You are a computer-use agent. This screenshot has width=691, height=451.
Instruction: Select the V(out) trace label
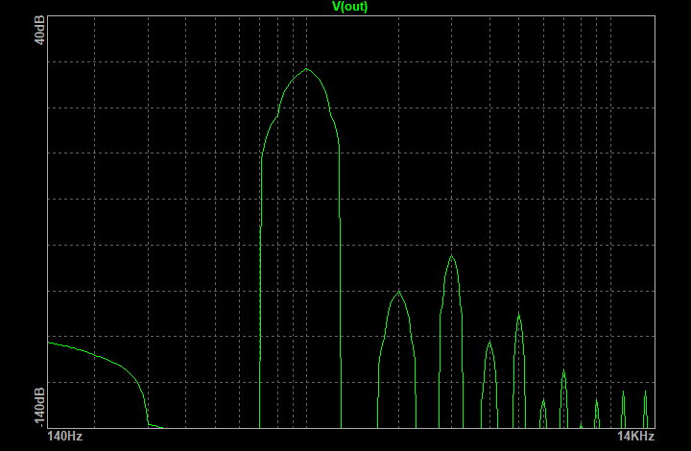(349, 7)
